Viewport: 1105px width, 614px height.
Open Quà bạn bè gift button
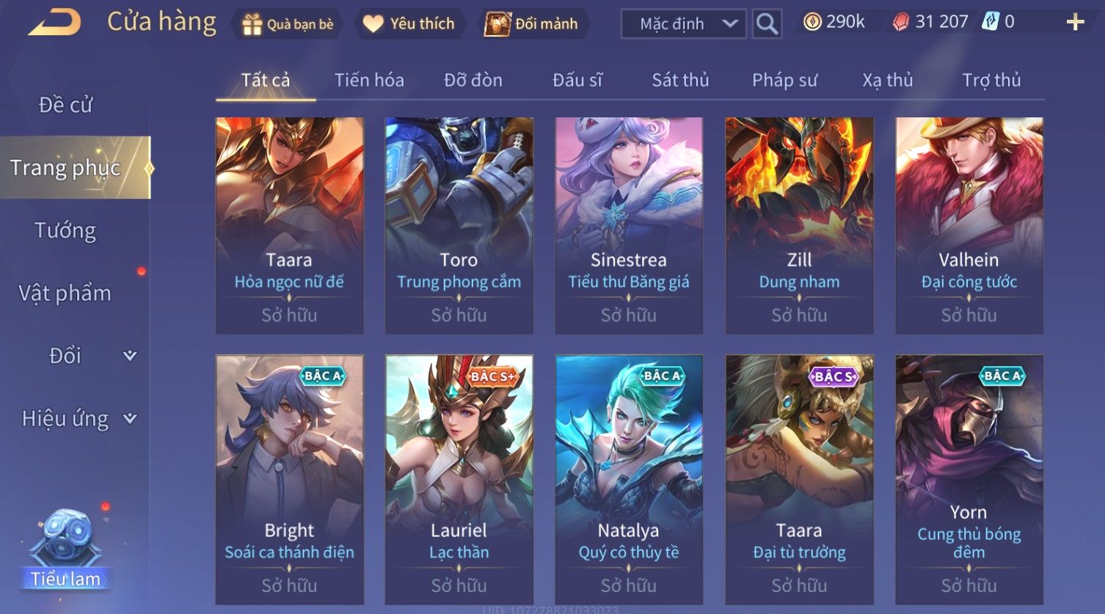pos(288,24)
